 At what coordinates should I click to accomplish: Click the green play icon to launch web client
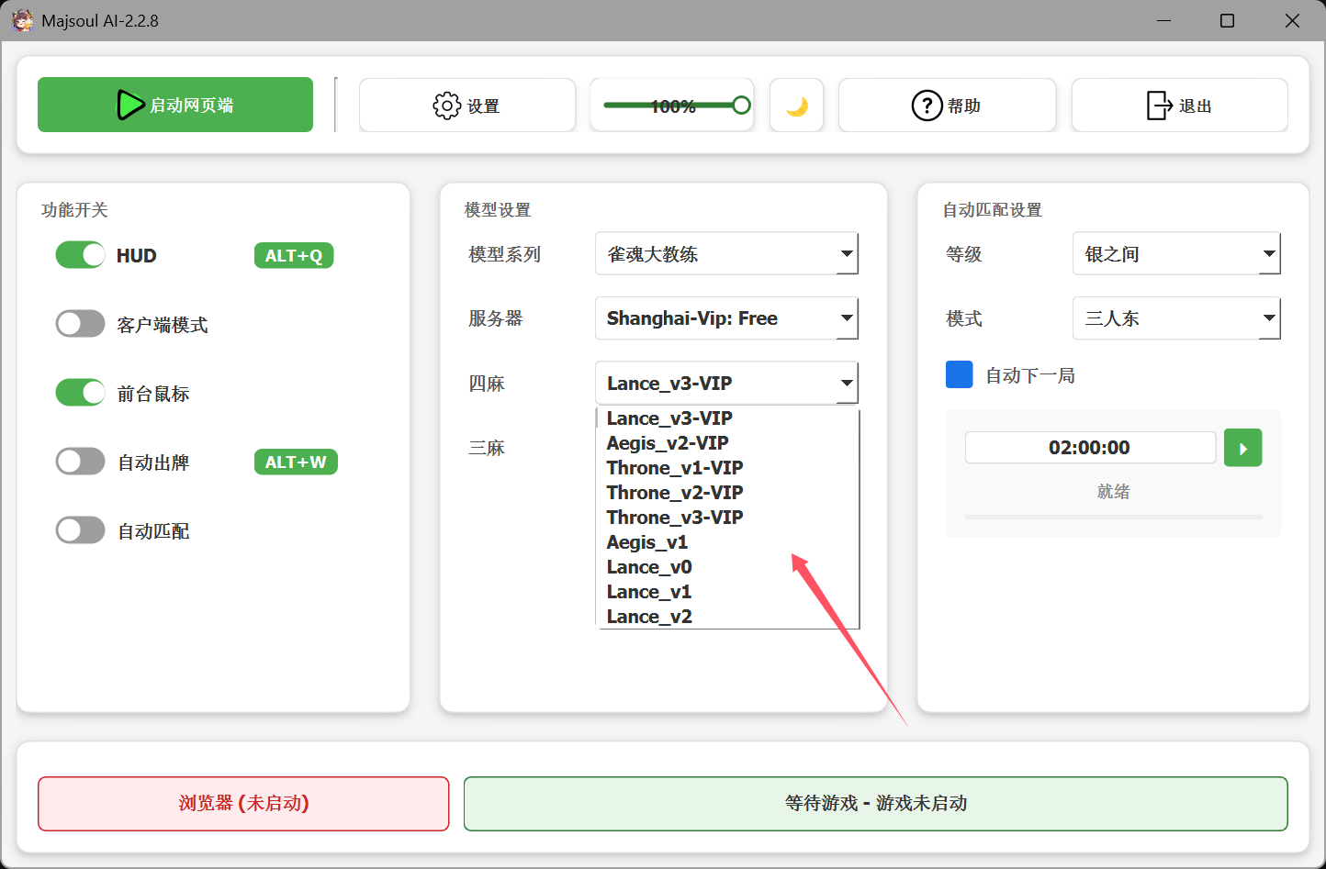point(129,105)
